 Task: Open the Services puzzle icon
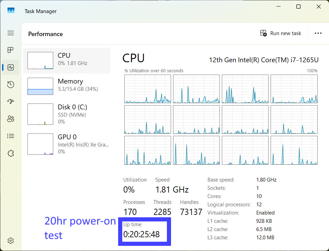point(11,153)
